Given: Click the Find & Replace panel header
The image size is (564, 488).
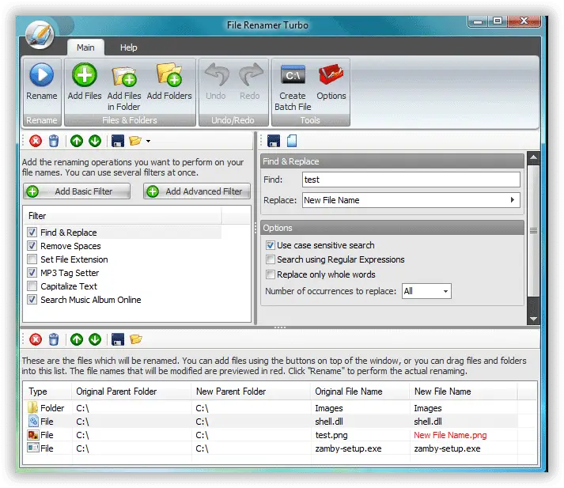Looking at the screenshot, I should coord(392,161).
